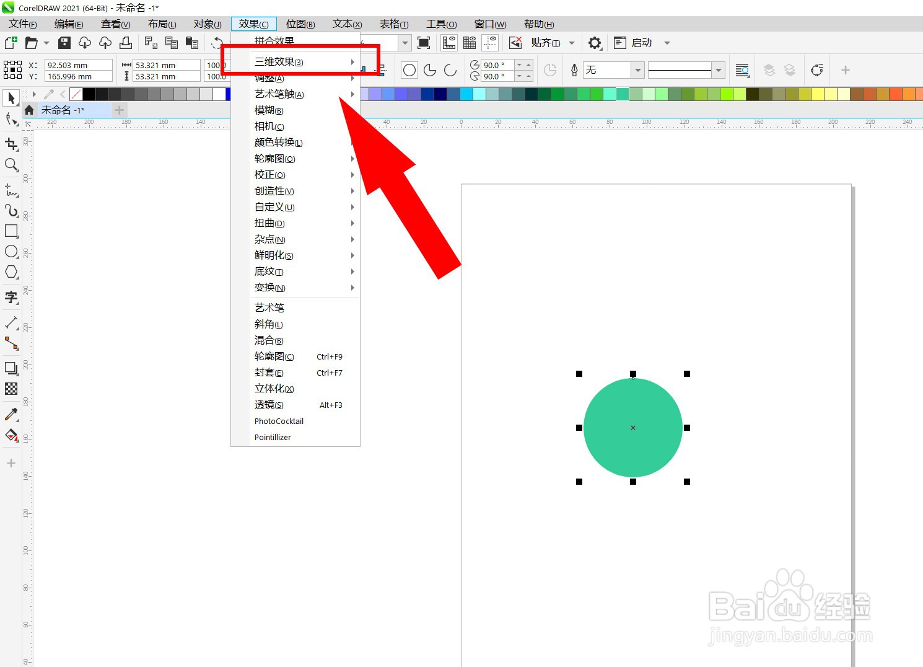Image resolution: width=923 pixels, height=667 pixels.
Task: Open the line style dropdown
Action: (718, 70)
